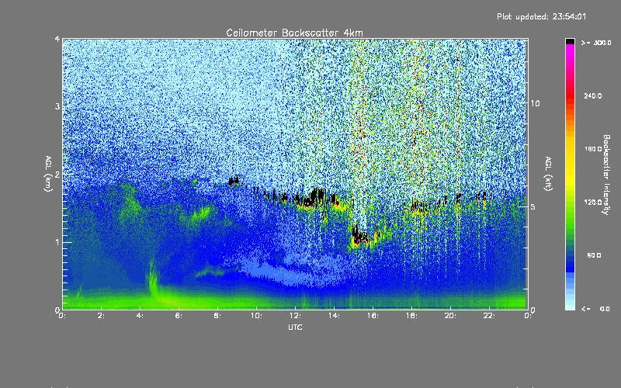This screenshot has height=388, width=621.
Task: Select the "Backscatter Intensity" colorbar label
Action: coord(606,175)
